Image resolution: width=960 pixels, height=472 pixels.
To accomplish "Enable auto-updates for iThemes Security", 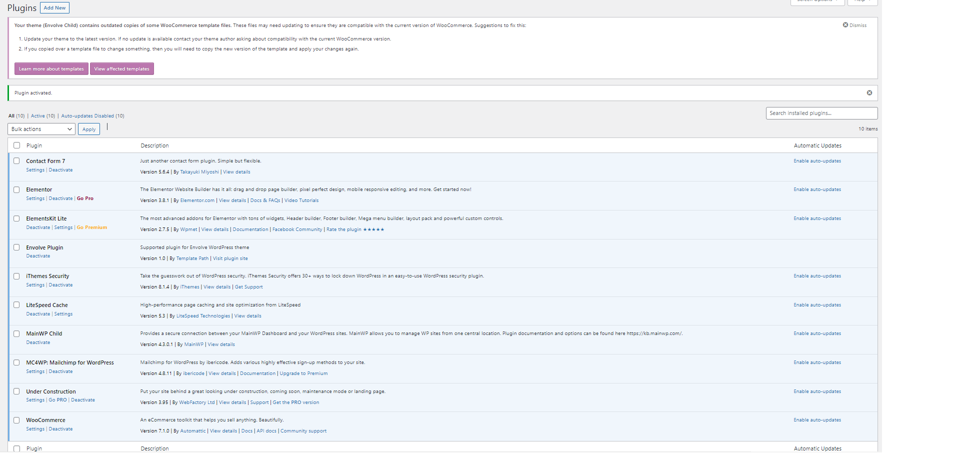I will click(x=817, y=276).
